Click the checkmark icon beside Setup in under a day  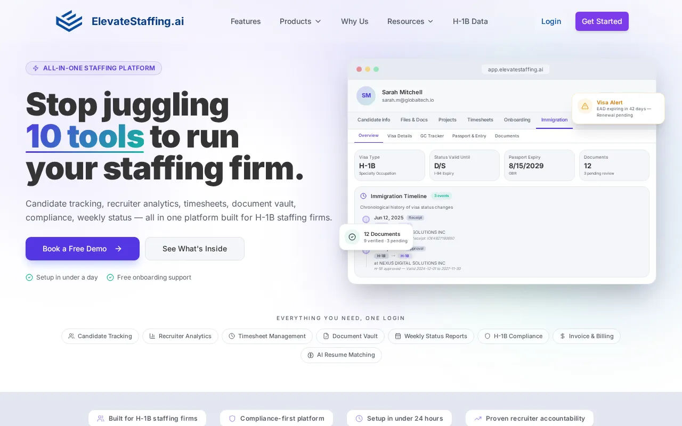(x=29, y=277)
